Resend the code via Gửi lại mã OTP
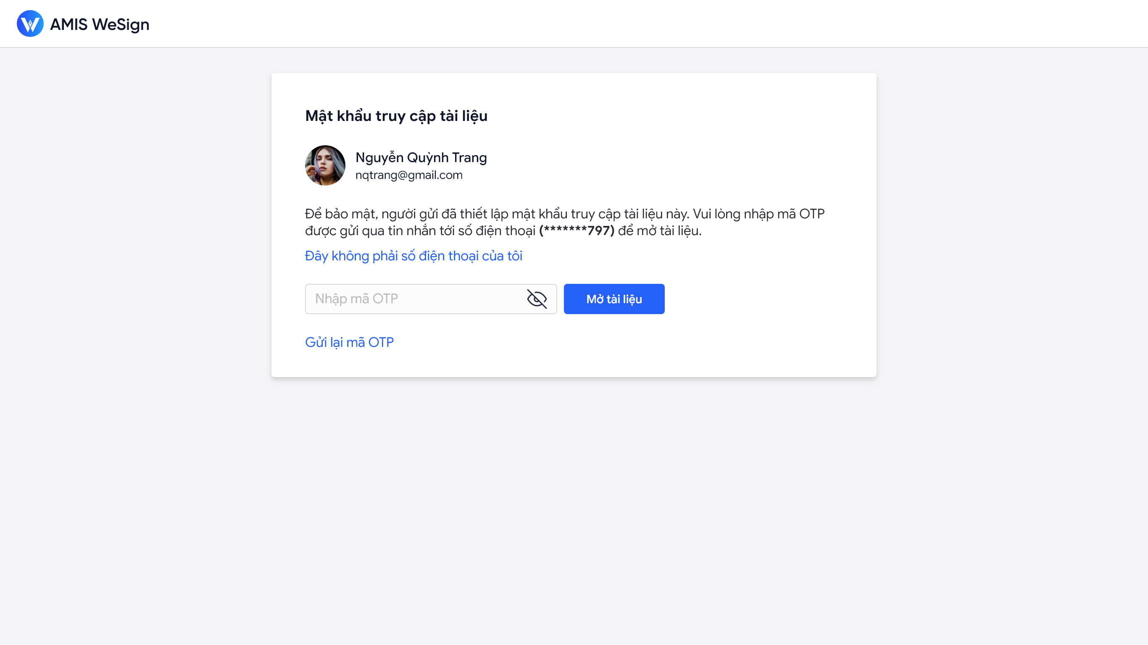Viewport: 1148px width, 645px height. pyautogui.click(x=349, y=342)
